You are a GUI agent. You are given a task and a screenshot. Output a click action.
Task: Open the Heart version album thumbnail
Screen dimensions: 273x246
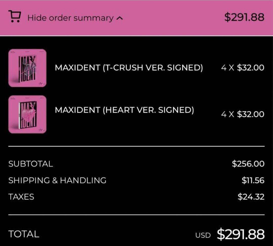click(x=27, y=114)
